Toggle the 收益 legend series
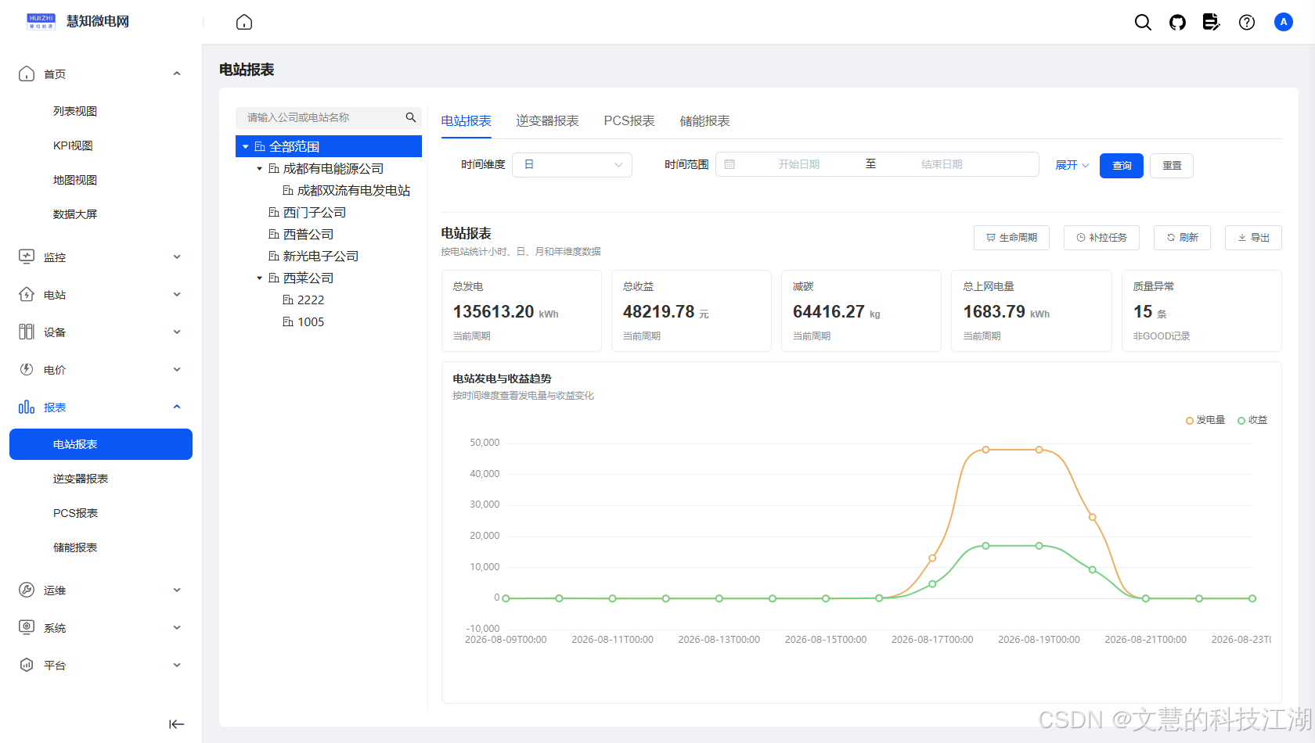Screen dimensions: 1315x743 coord(1252,420)
